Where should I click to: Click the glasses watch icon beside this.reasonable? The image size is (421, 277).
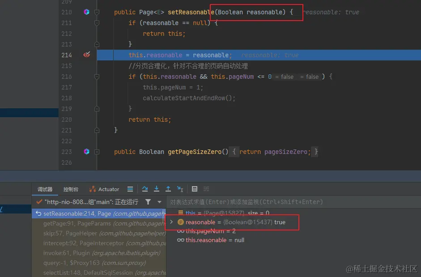pos(181,240)
